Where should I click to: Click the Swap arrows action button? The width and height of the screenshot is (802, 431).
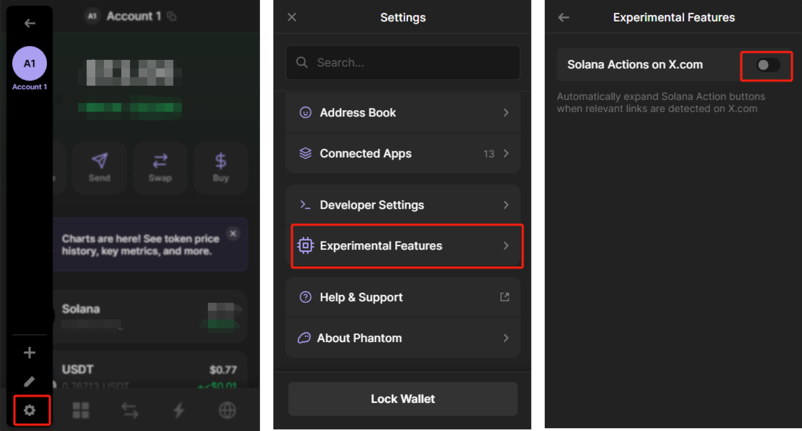pyautogui.click(x=160, y=161)
